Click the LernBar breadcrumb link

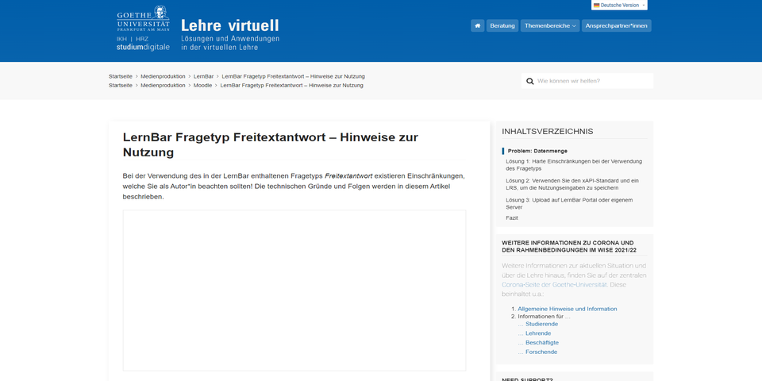[x=204, y=76]
